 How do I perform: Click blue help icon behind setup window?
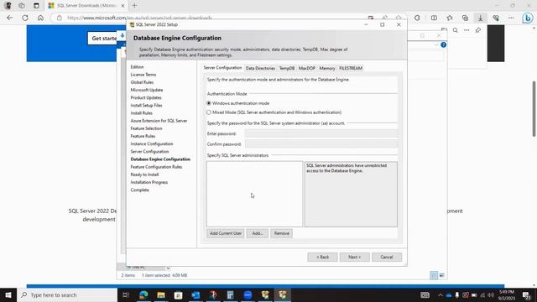tap(444, 44)
